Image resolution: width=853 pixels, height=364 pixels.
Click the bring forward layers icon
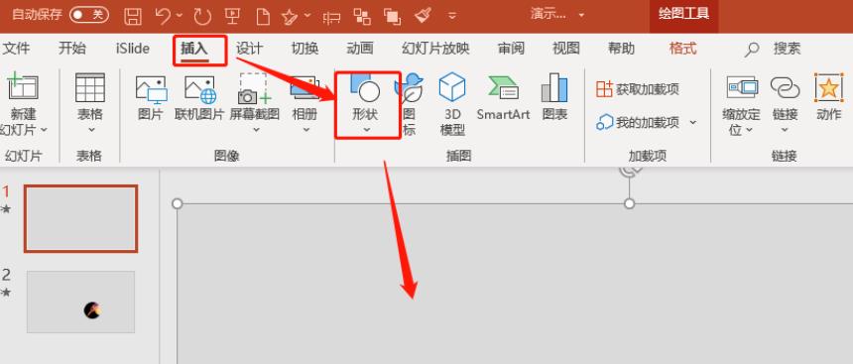pos(392,16)
